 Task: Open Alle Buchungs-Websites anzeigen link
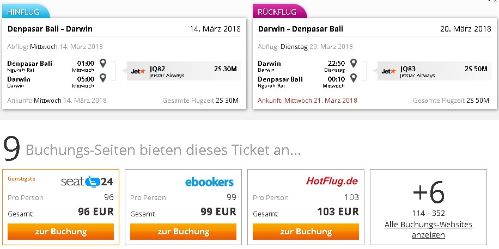428,229
